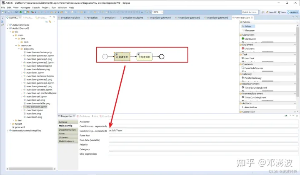Add an Annotation from the palette
This screenshot has width=300, height=175.
click(x=250, y=107)
